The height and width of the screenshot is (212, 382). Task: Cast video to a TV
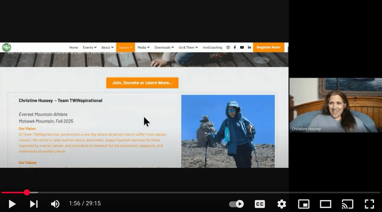(x=347, y=204)
